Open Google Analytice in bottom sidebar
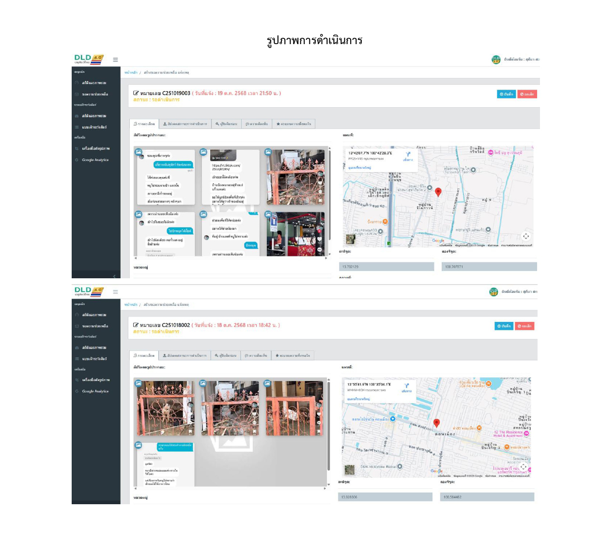This screenshot has width=601, height=543. point(95,391)
